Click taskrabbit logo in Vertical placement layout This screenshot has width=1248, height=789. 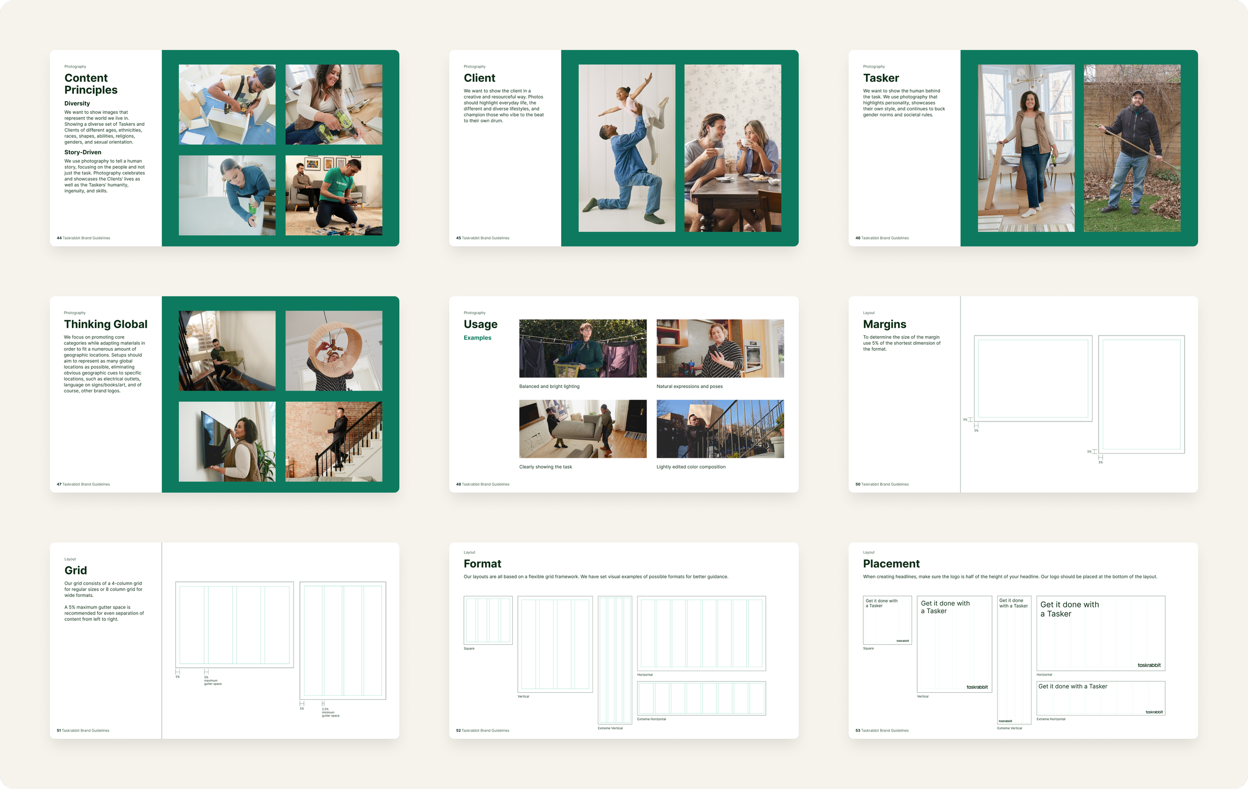[x=977, y=687]
